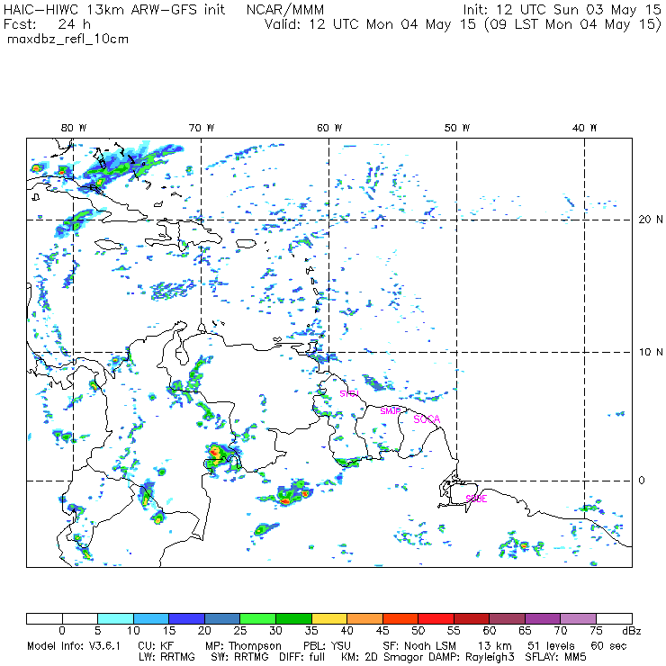The width and height of the screenshot is (666, 666).
Task: Select the bright red 50–55 dBz swatch
Action: [x=436, y=618]
